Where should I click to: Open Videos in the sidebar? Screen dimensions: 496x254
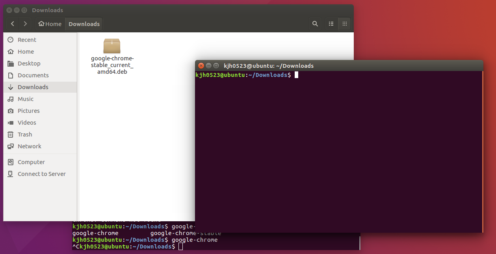point(40,123)
